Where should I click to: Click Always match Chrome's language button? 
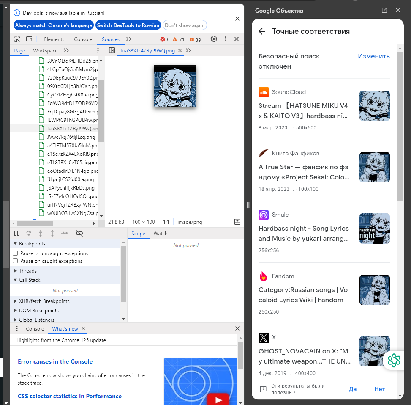[54, 25]
